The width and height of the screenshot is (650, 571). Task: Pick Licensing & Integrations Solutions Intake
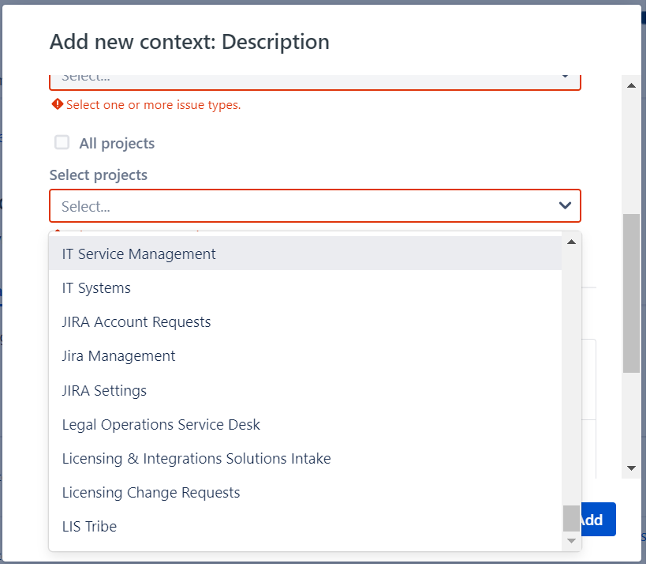click(x=196, y=459)
